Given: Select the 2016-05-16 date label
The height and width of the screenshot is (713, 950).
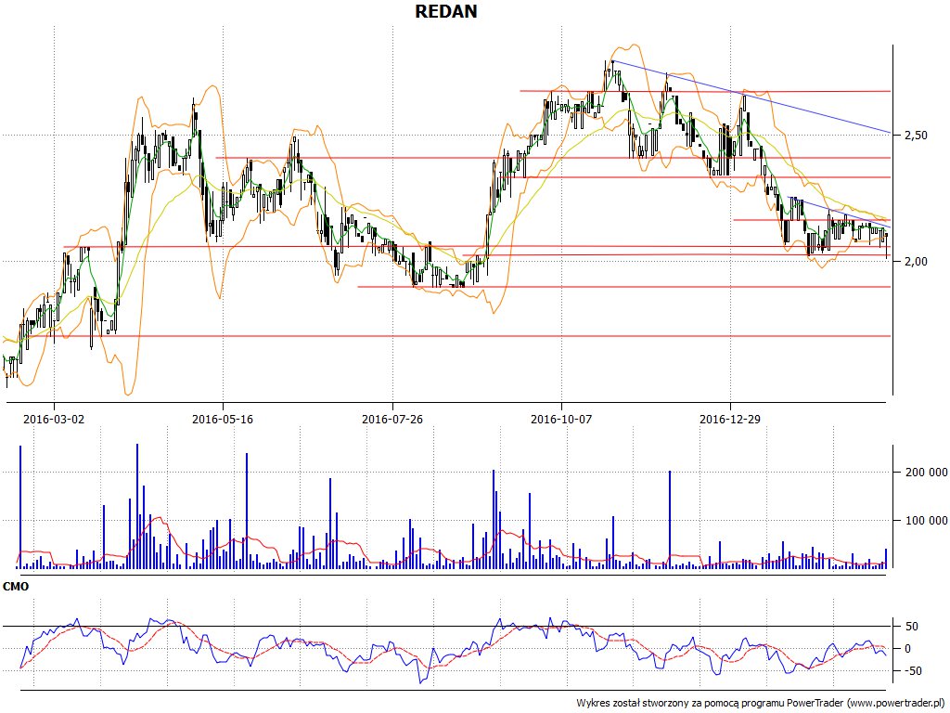Looking at the screenshot, I should tap(223, 419).
